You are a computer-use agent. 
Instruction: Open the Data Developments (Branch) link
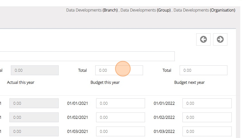point(92,10)
